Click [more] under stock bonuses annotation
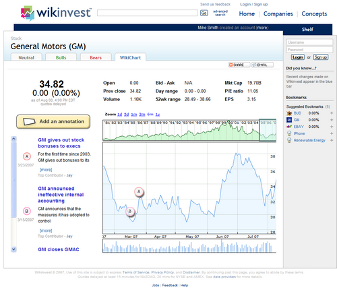Screen dimensions: 337x291 [x=46, y=170]
